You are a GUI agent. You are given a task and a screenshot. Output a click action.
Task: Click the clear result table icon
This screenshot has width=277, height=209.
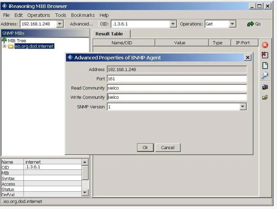[x=265, y=55]
